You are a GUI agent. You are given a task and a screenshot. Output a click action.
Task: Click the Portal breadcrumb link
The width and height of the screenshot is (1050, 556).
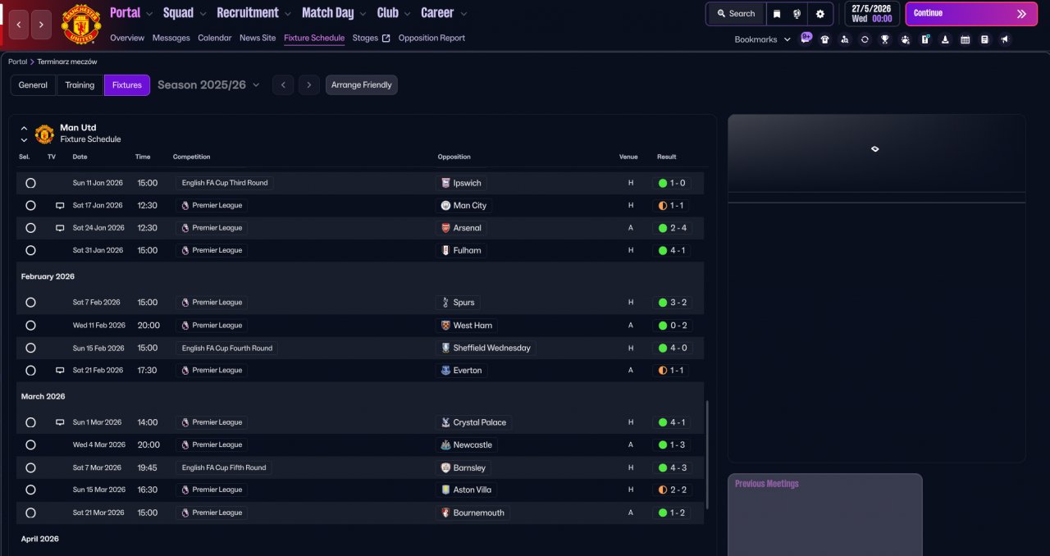[17, 62]
